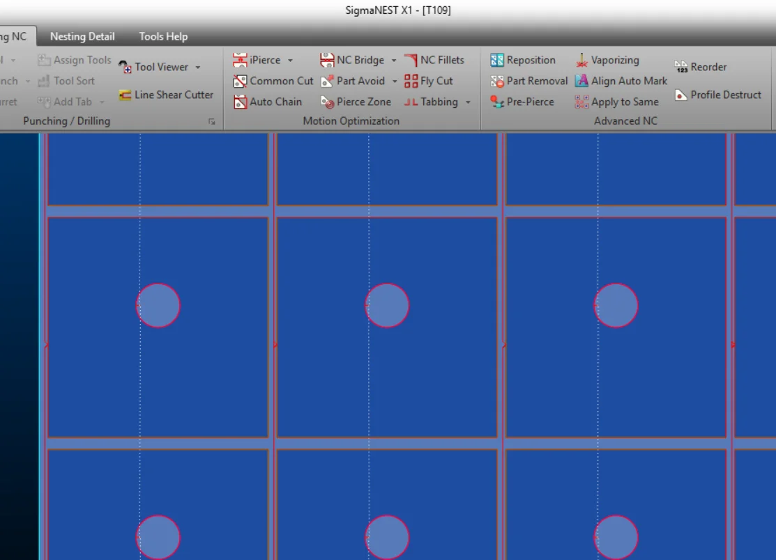Screen dimensions: 776x560
Task: Choose the Pre-Pierce tool
Action: click(x=522, y=102)
